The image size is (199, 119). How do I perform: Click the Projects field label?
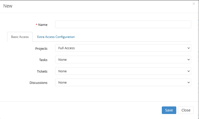coord(41,48)
